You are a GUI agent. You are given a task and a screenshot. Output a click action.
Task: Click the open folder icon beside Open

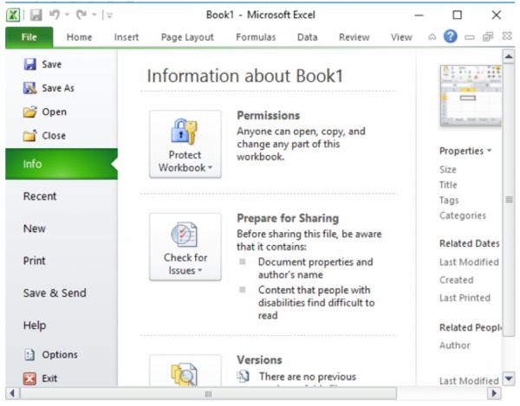pyautogui.click(x=29, y=112)
